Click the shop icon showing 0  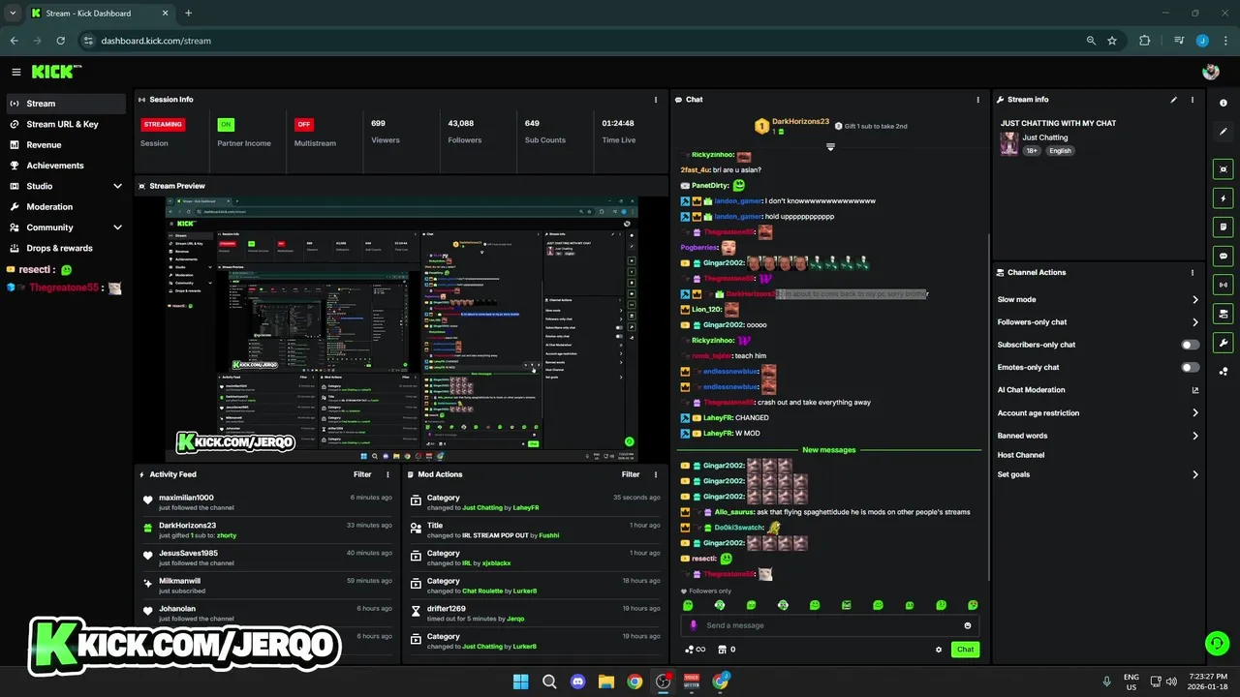(727, 650)
